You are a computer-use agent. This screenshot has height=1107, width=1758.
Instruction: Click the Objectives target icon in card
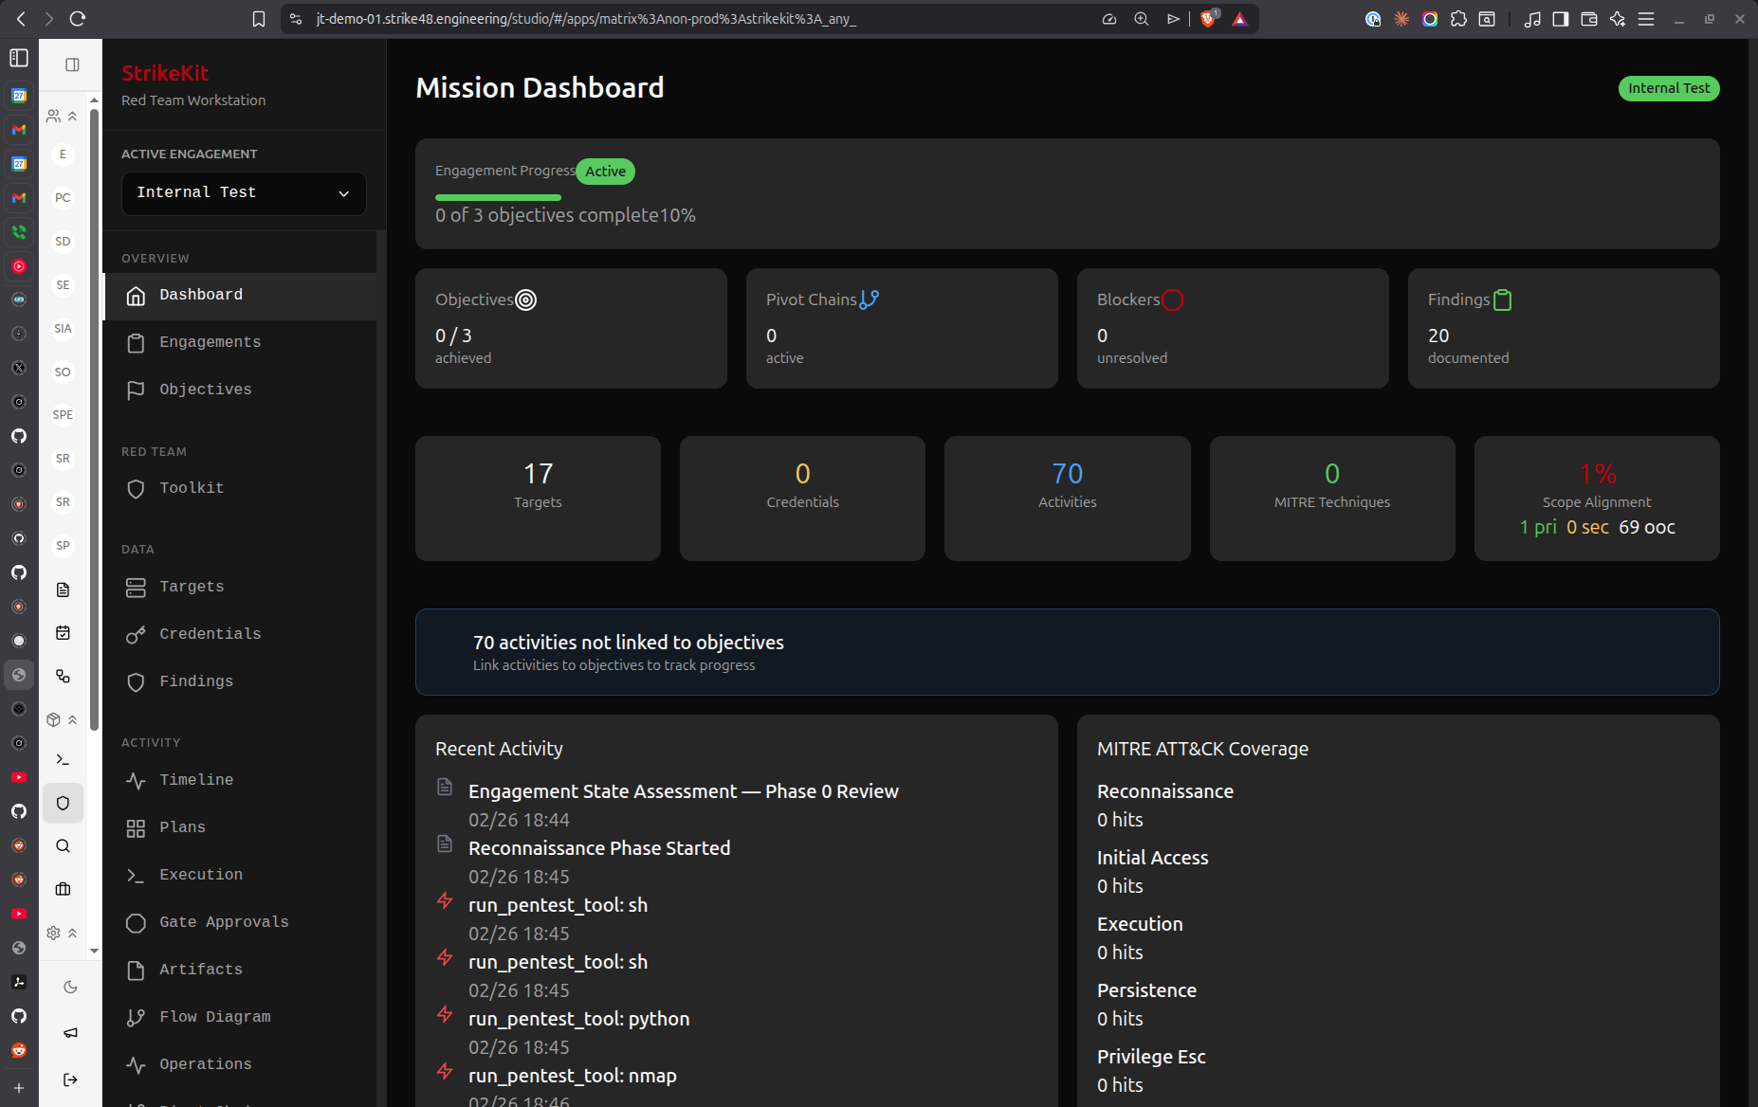coord(525,300)
